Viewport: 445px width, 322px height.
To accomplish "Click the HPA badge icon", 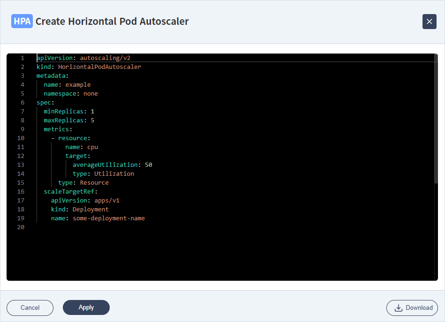I will (x=22, y=21).
